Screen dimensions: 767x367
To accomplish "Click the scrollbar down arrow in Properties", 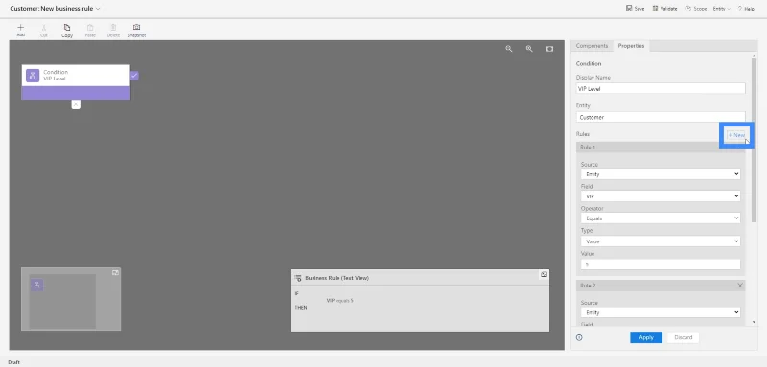I will point(754,322).
